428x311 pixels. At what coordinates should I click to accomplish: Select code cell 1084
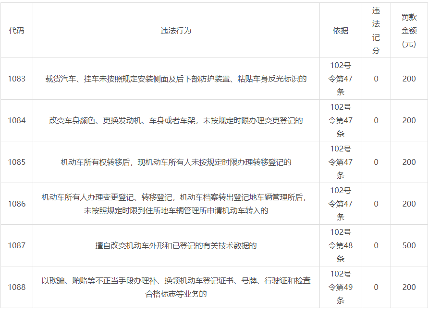click(16, 120)
